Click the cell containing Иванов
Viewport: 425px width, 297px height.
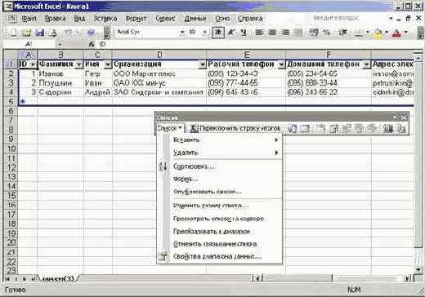click(60, 73)
